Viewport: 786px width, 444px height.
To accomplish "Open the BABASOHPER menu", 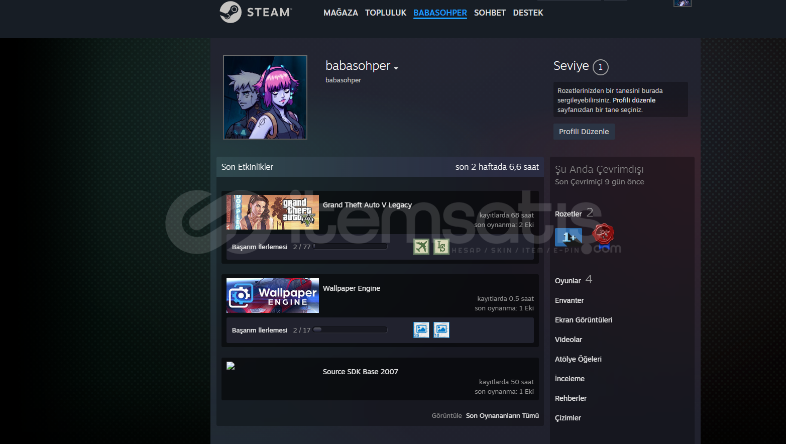I will point(440,13).
